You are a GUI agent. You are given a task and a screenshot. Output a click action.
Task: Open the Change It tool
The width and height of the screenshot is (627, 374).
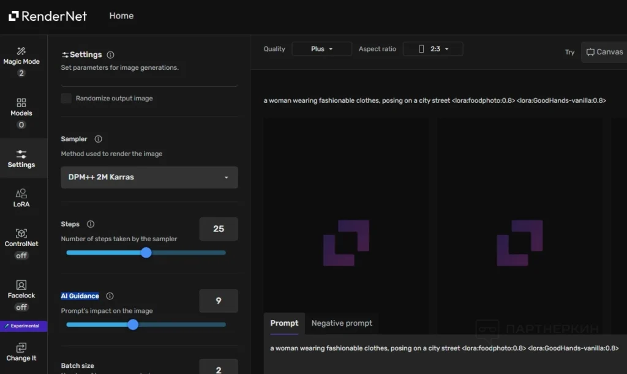pos(21,352)
